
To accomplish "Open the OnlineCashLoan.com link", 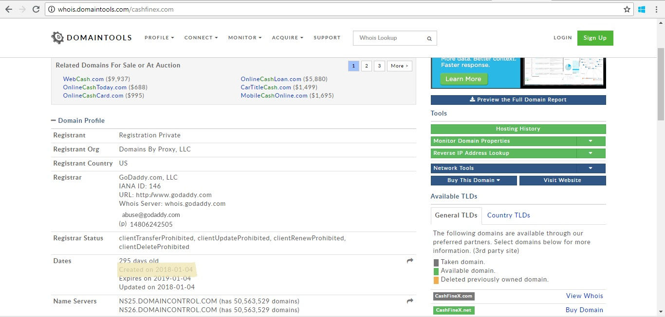I will [271, 79].
